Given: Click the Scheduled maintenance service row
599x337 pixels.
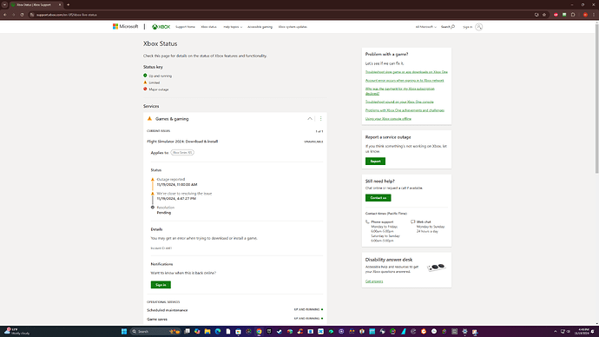Looking at the screenshot, I should (x=235, y=310).
